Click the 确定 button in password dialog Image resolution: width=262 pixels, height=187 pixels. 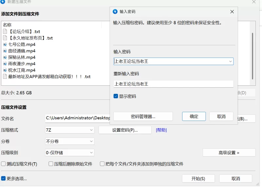coord(194,116)
